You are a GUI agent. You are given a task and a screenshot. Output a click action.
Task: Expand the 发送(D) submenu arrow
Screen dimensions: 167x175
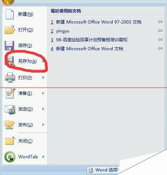point(43,109)
